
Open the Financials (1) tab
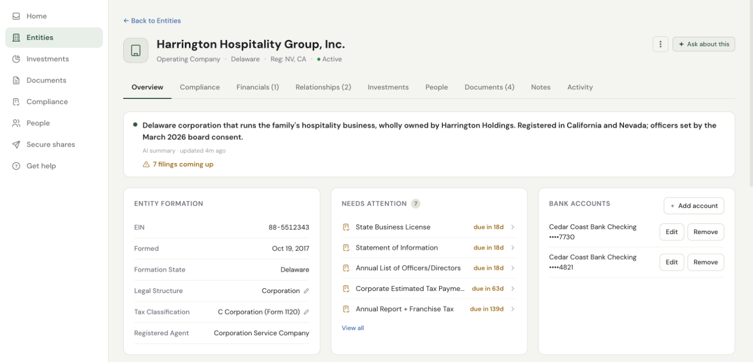coord(257,87)
